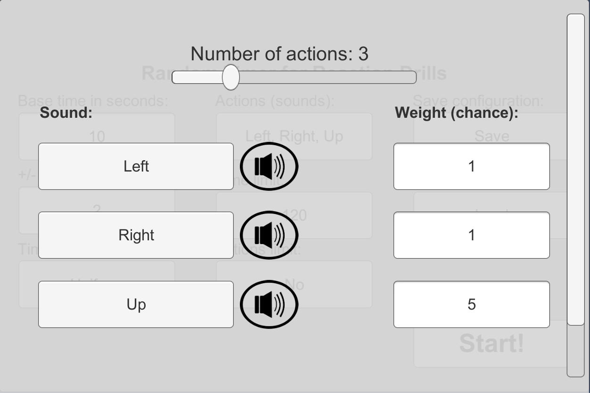Play the Left sound preview
590x393 pixels.
click(x=269, y=166)
